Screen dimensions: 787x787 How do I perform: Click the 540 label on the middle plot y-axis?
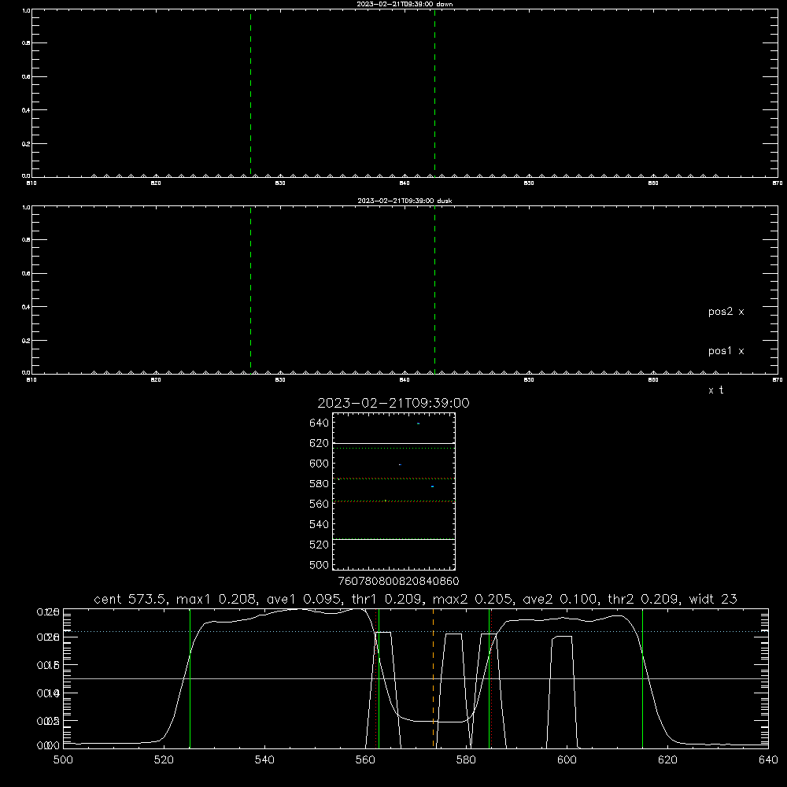click(x=320, y=524)
